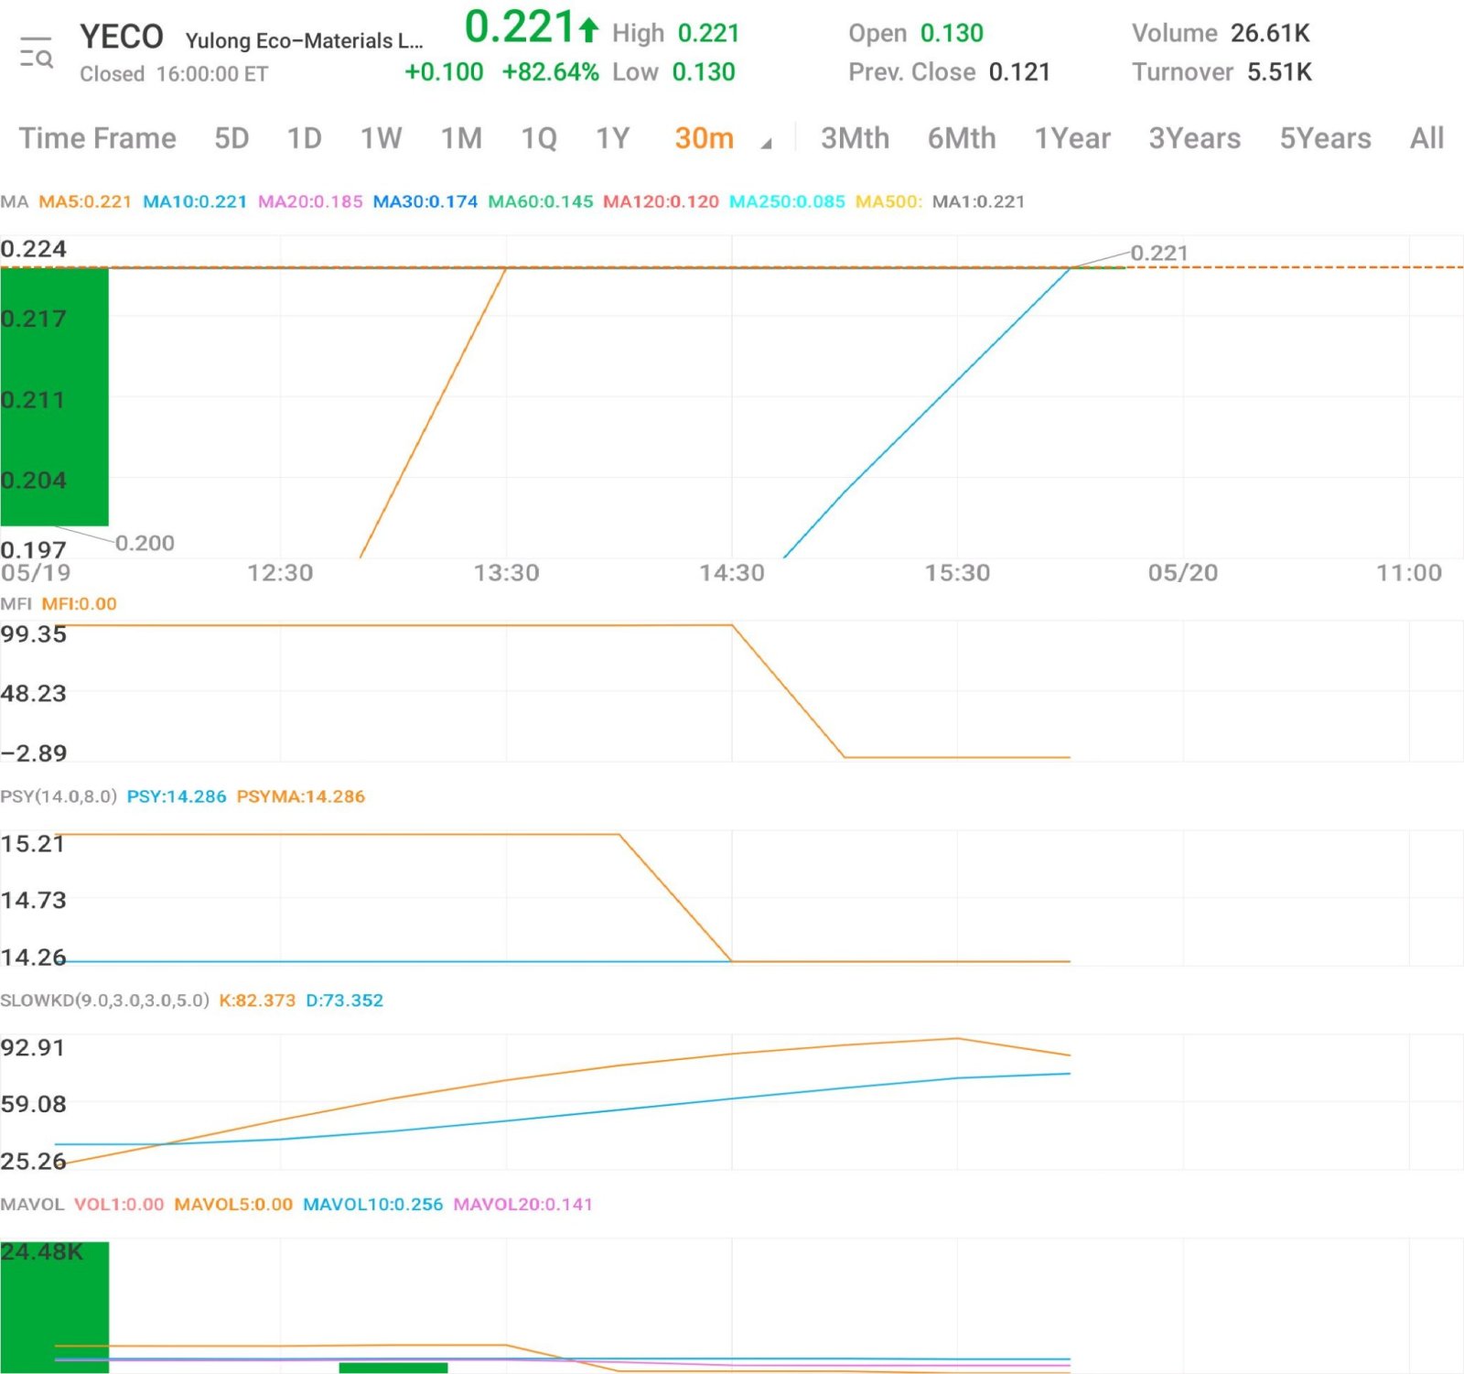
Task: Select the 1Q time frame
Action: click(539, 138)
